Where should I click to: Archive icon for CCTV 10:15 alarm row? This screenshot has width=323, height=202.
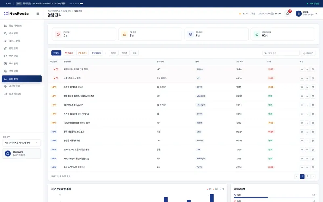coord(313,87)
